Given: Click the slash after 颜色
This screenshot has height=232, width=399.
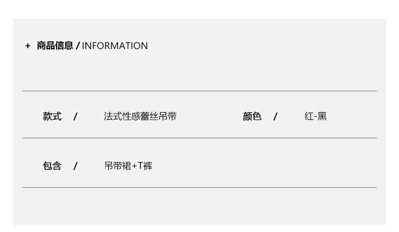Looking at the screenshot, I should click(275, 117).
